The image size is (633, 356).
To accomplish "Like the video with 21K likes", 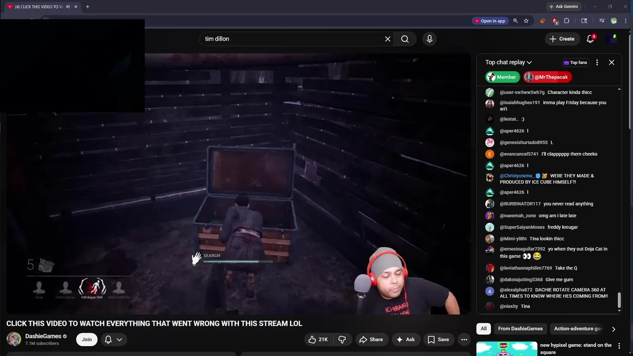I will point(318,339).
